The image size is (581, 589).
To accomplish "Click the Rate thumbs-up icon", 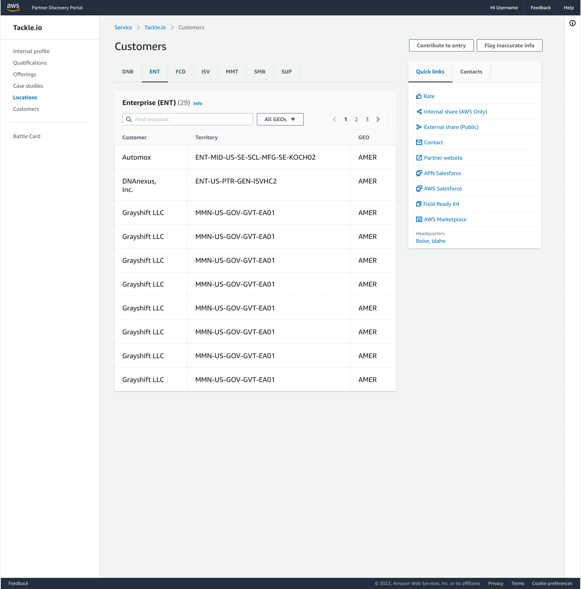I will 419,96.
